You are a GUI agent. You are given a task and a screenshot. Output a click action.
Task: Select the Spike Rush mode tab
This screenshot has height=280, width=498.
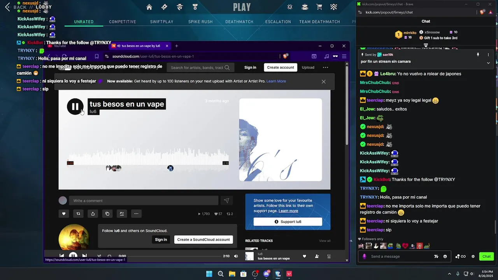(200, 22)
